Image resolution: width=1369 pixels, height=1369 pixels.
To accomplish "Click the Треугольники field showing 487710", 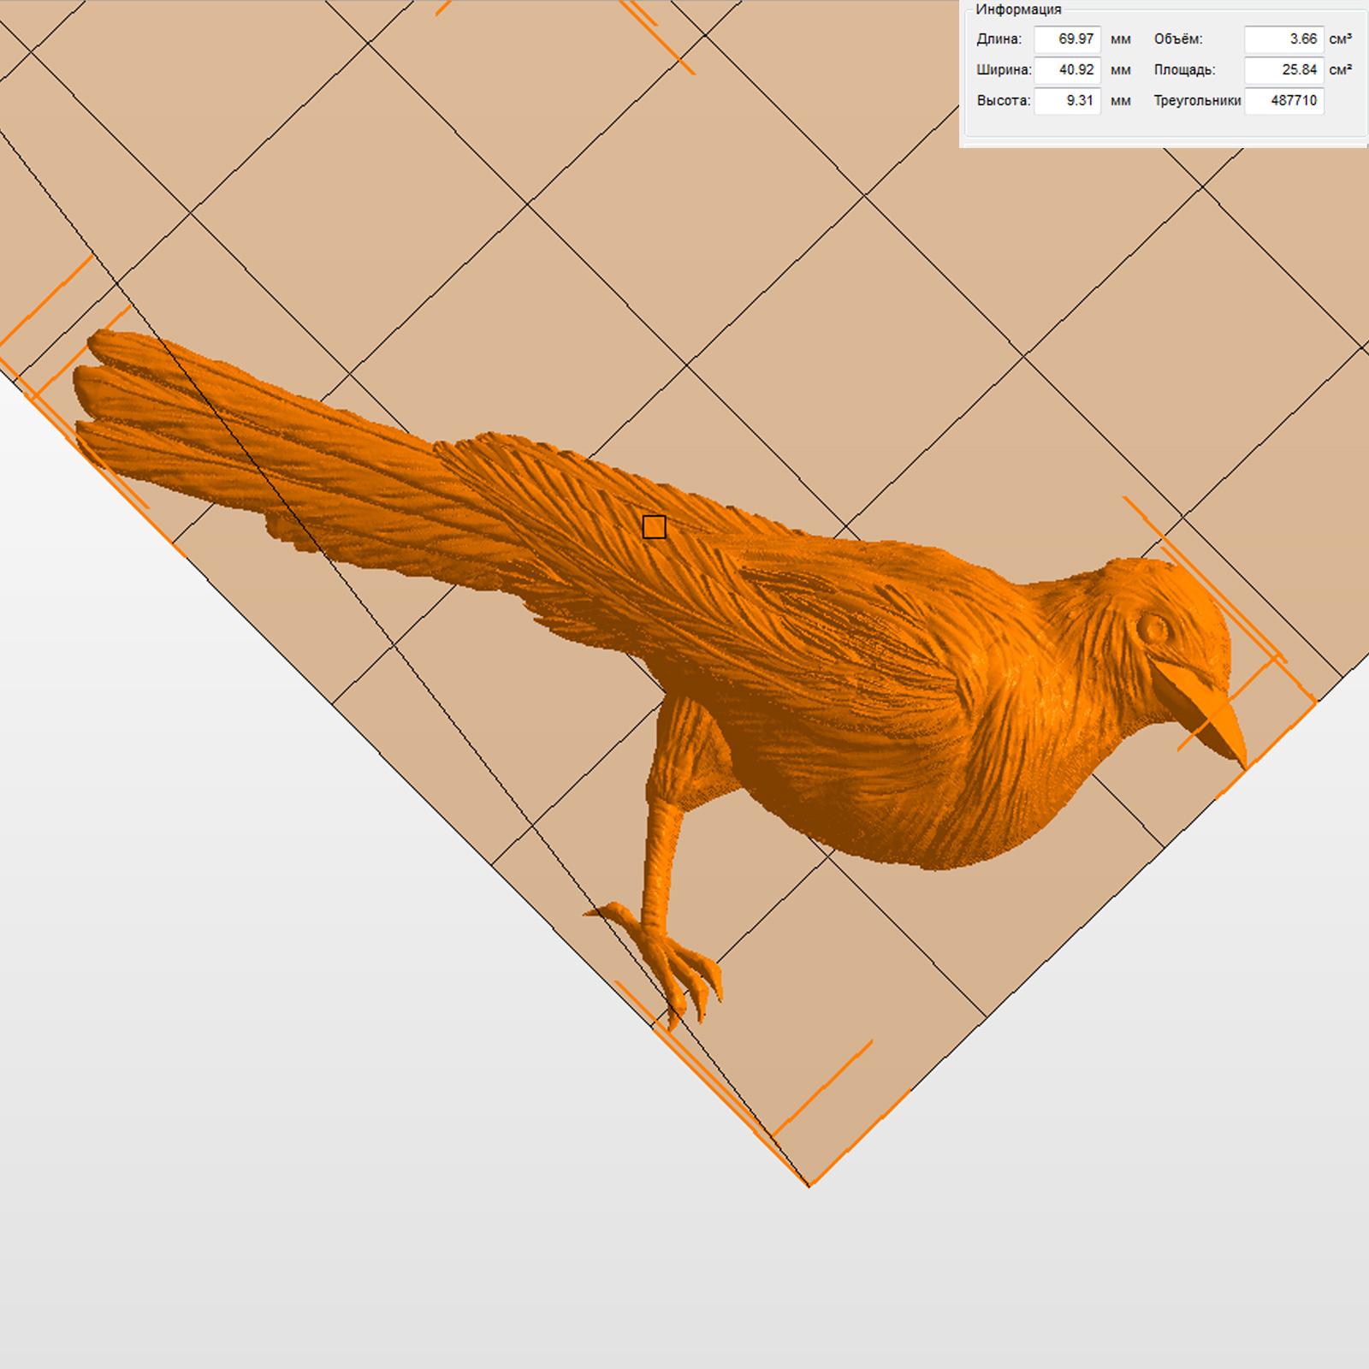I will [1283, 101].
